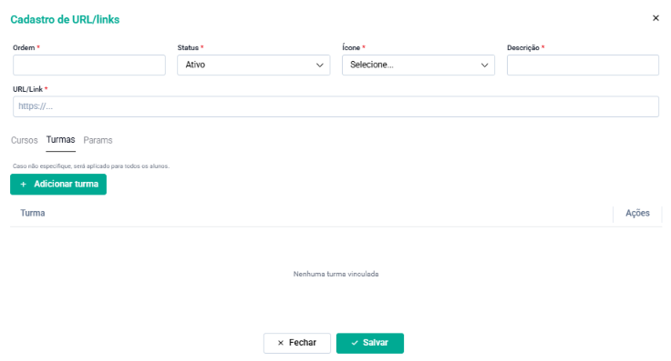Click the URL/Link field with https:// placeholder
This screenshot has width=671, height=361.
point(335,106)
